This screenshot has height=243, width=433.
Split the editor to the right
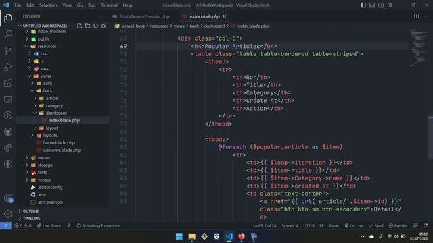(417, 16)
